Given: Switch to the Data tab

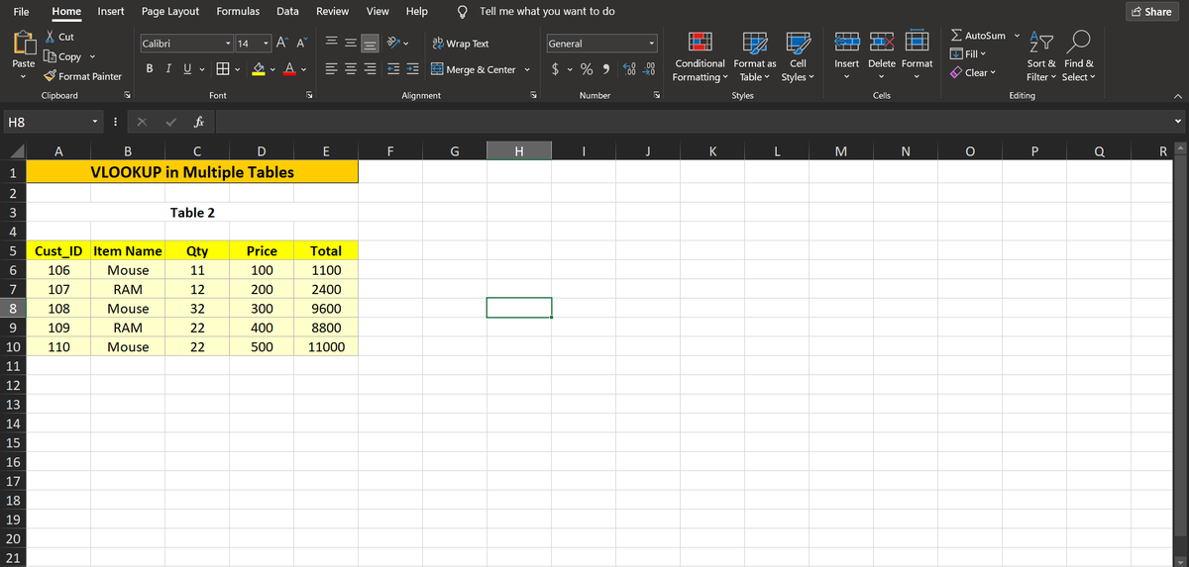Looking at the screenshot, I should (287, 11).
